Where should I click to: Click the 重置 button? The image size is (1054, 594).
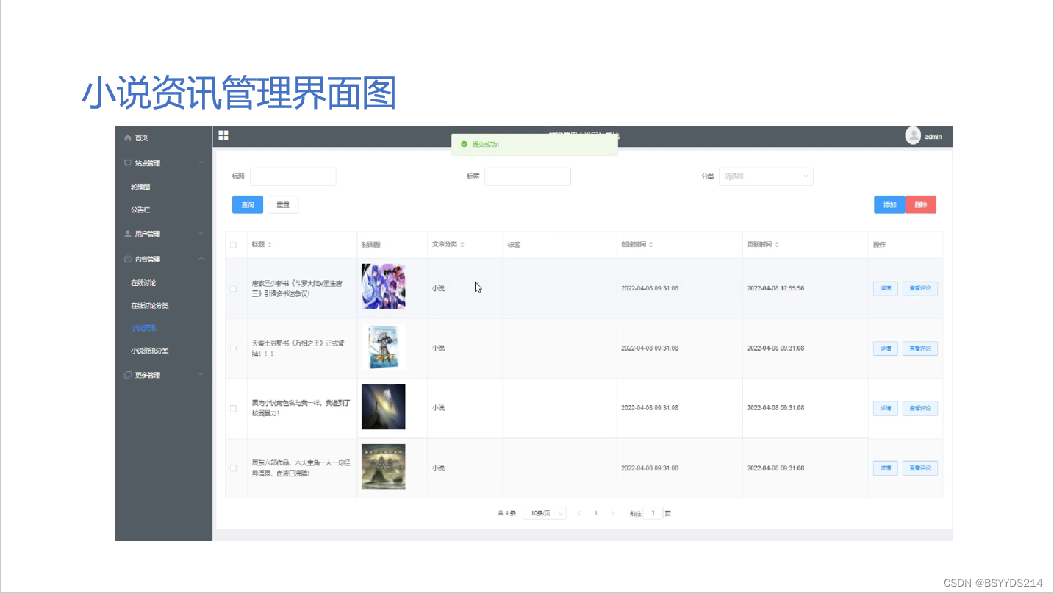pos(283,205)
